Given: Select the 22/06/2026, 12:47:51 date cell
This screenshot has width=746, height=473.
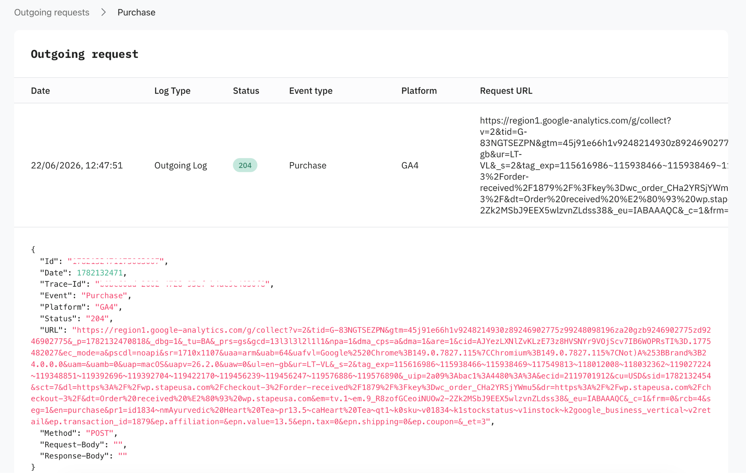Looking at the screenshot, I should (x=77, y=165).
